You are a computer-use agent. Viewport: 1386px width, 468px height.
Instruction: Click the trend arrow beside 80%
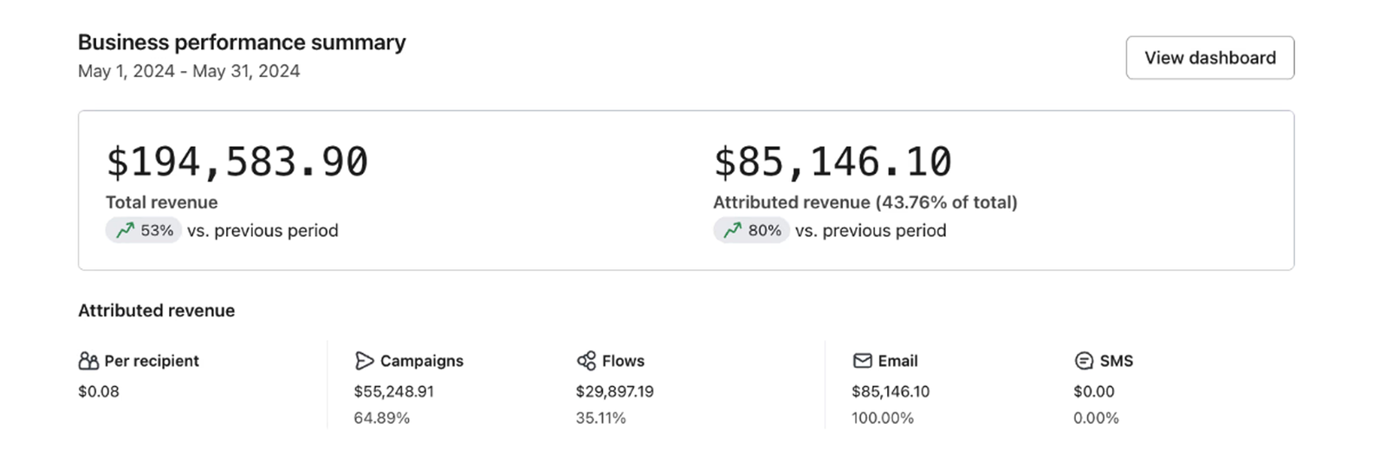coord(733,230)
